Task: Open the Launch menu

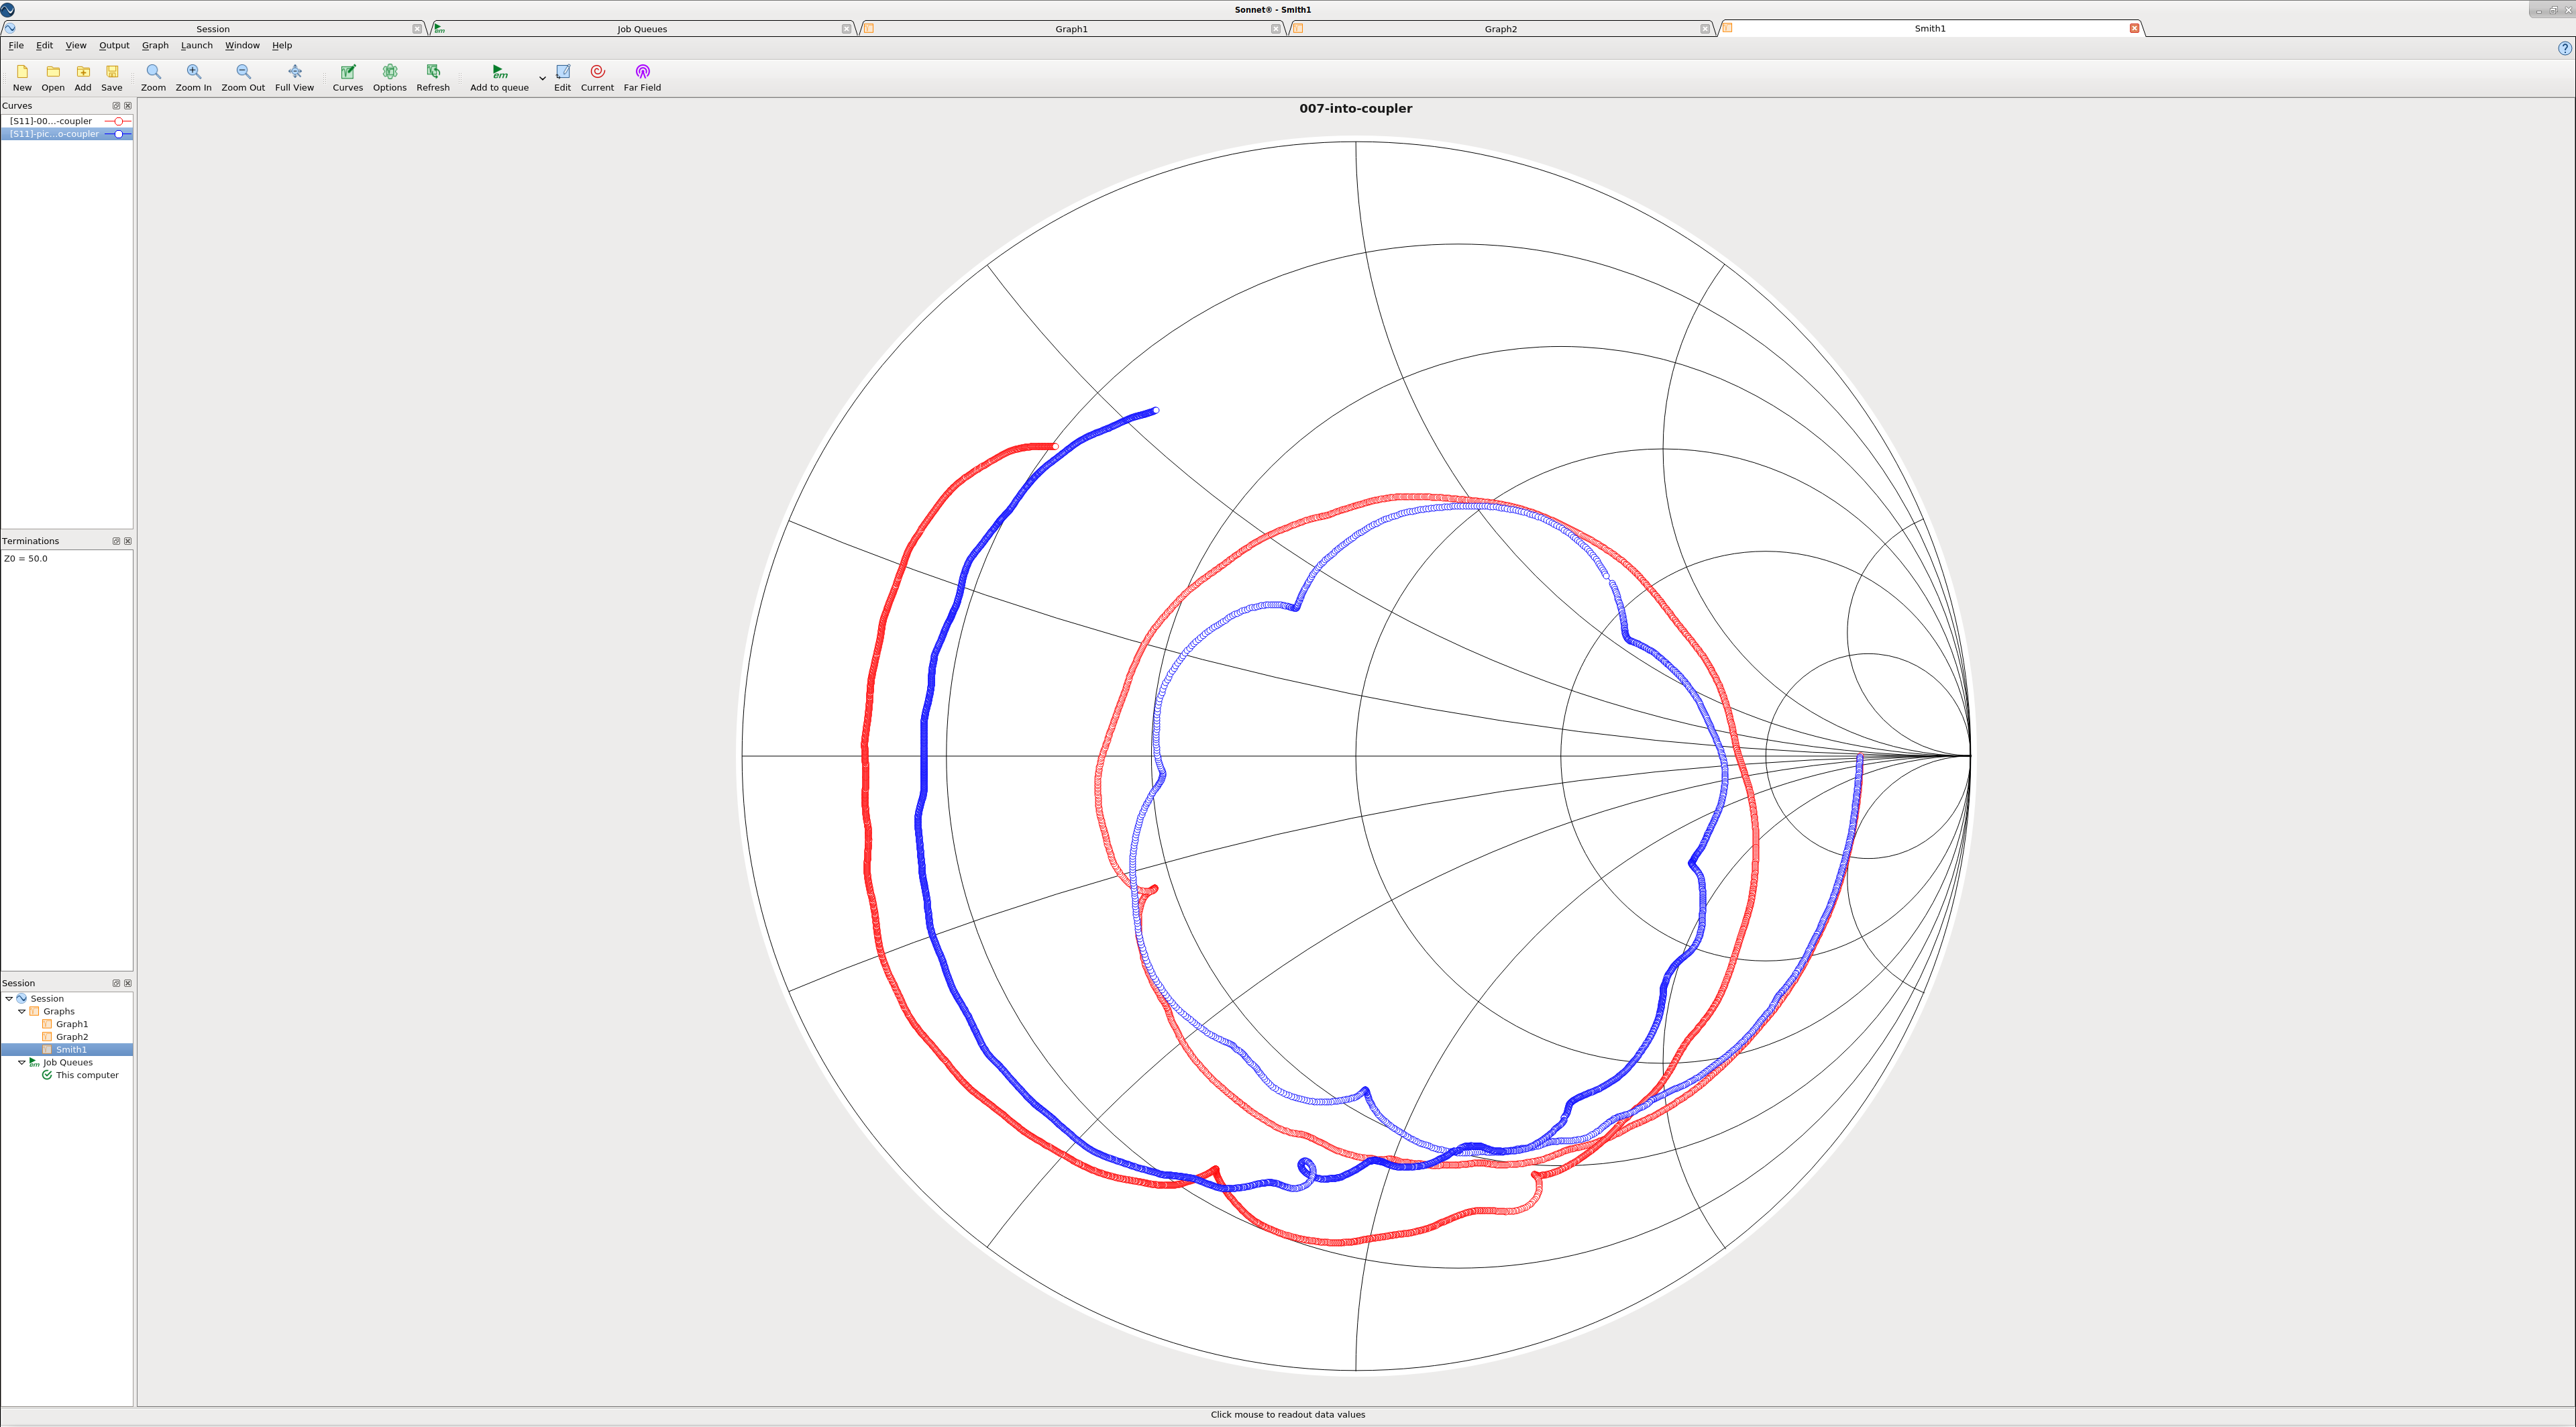Action: tap(196, 45)
